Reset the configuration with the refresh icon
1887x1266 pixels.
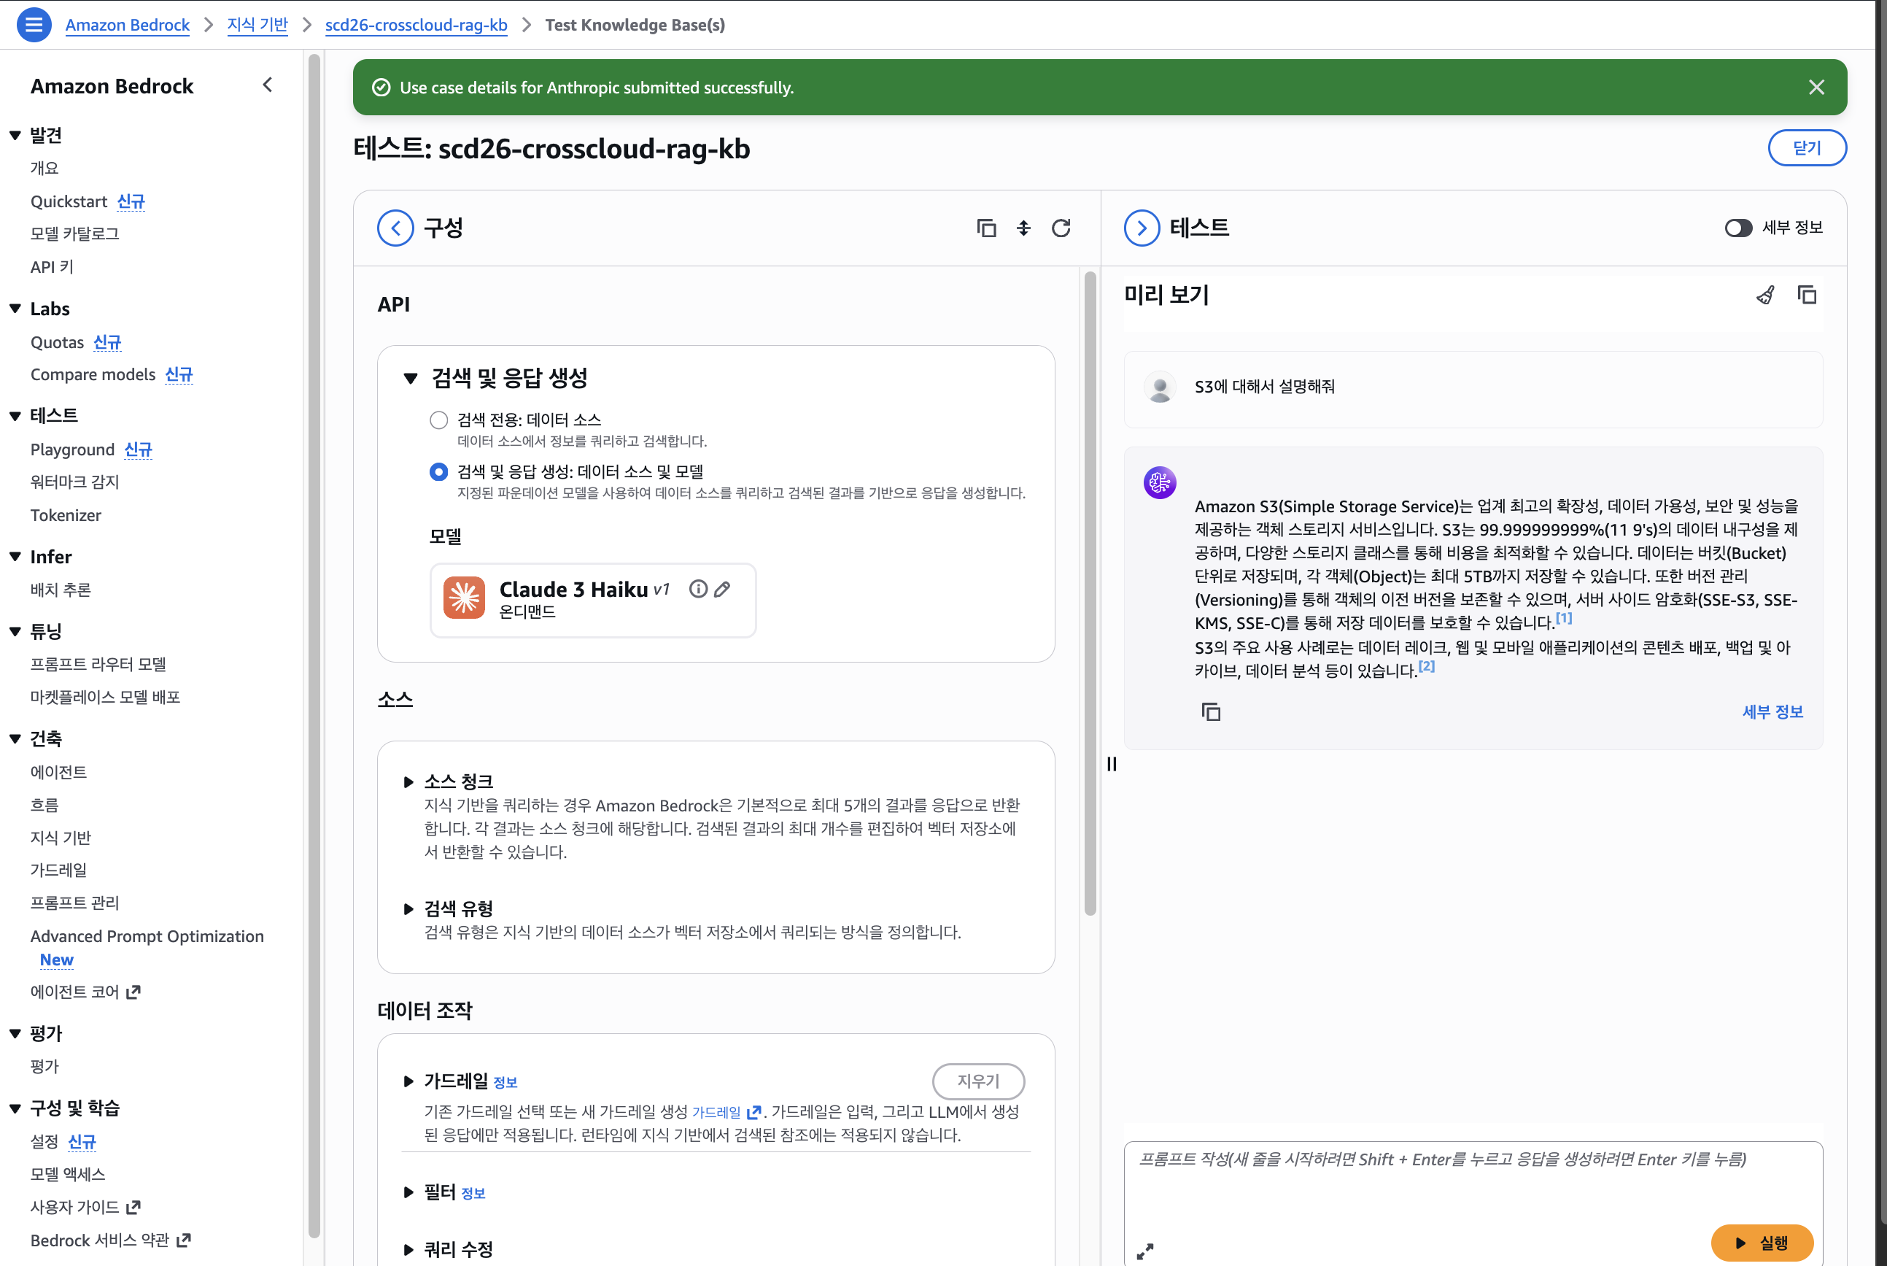tap(1061, 228)
